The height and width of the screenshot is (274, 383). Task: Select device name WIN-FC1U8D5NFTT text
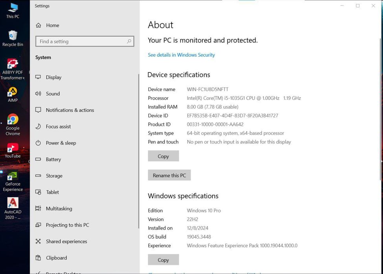point(208,89)
